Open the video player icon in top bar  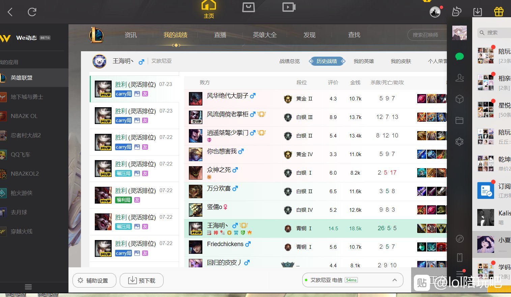tap(289, 7)
